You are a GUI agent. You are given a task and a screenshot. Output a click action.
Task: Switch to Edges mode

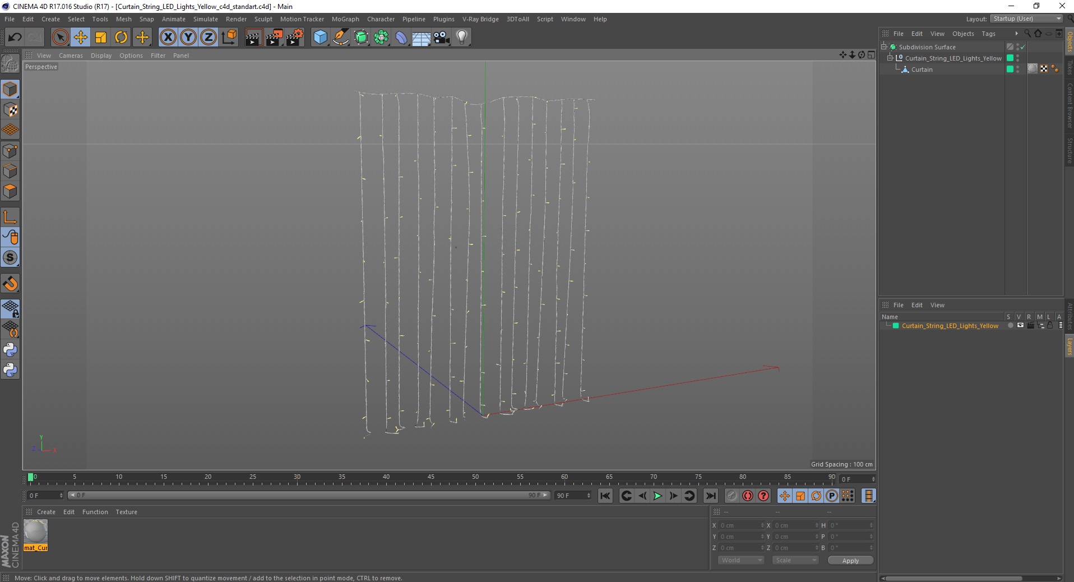(x=10, y=171)
